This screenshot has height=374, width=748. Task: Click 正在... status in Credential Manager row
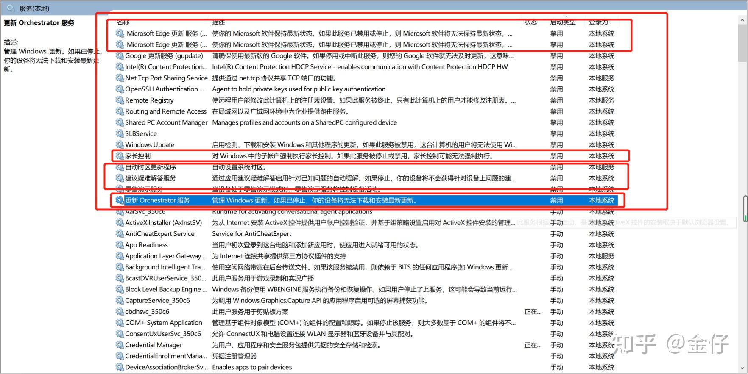pos(533,345)
